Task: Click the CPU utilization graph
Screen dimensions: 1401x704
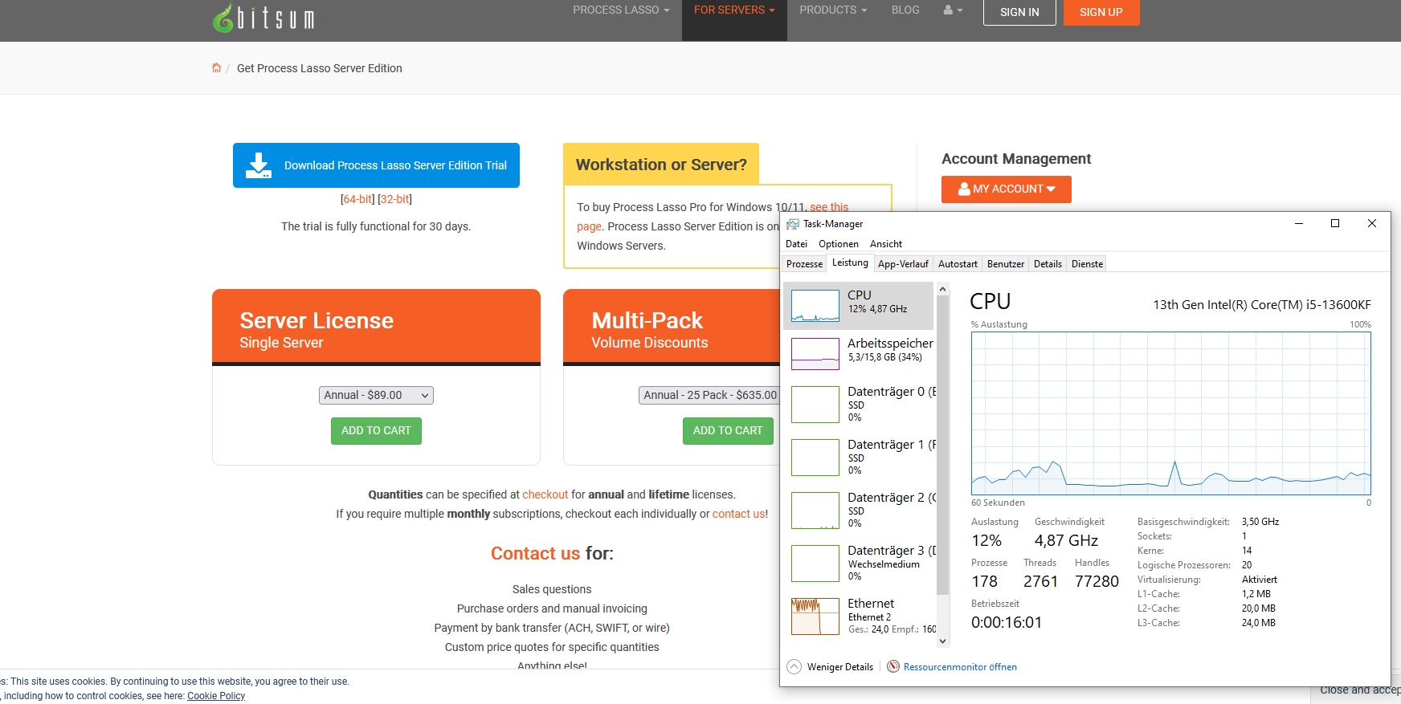Action: [1171, 413]
